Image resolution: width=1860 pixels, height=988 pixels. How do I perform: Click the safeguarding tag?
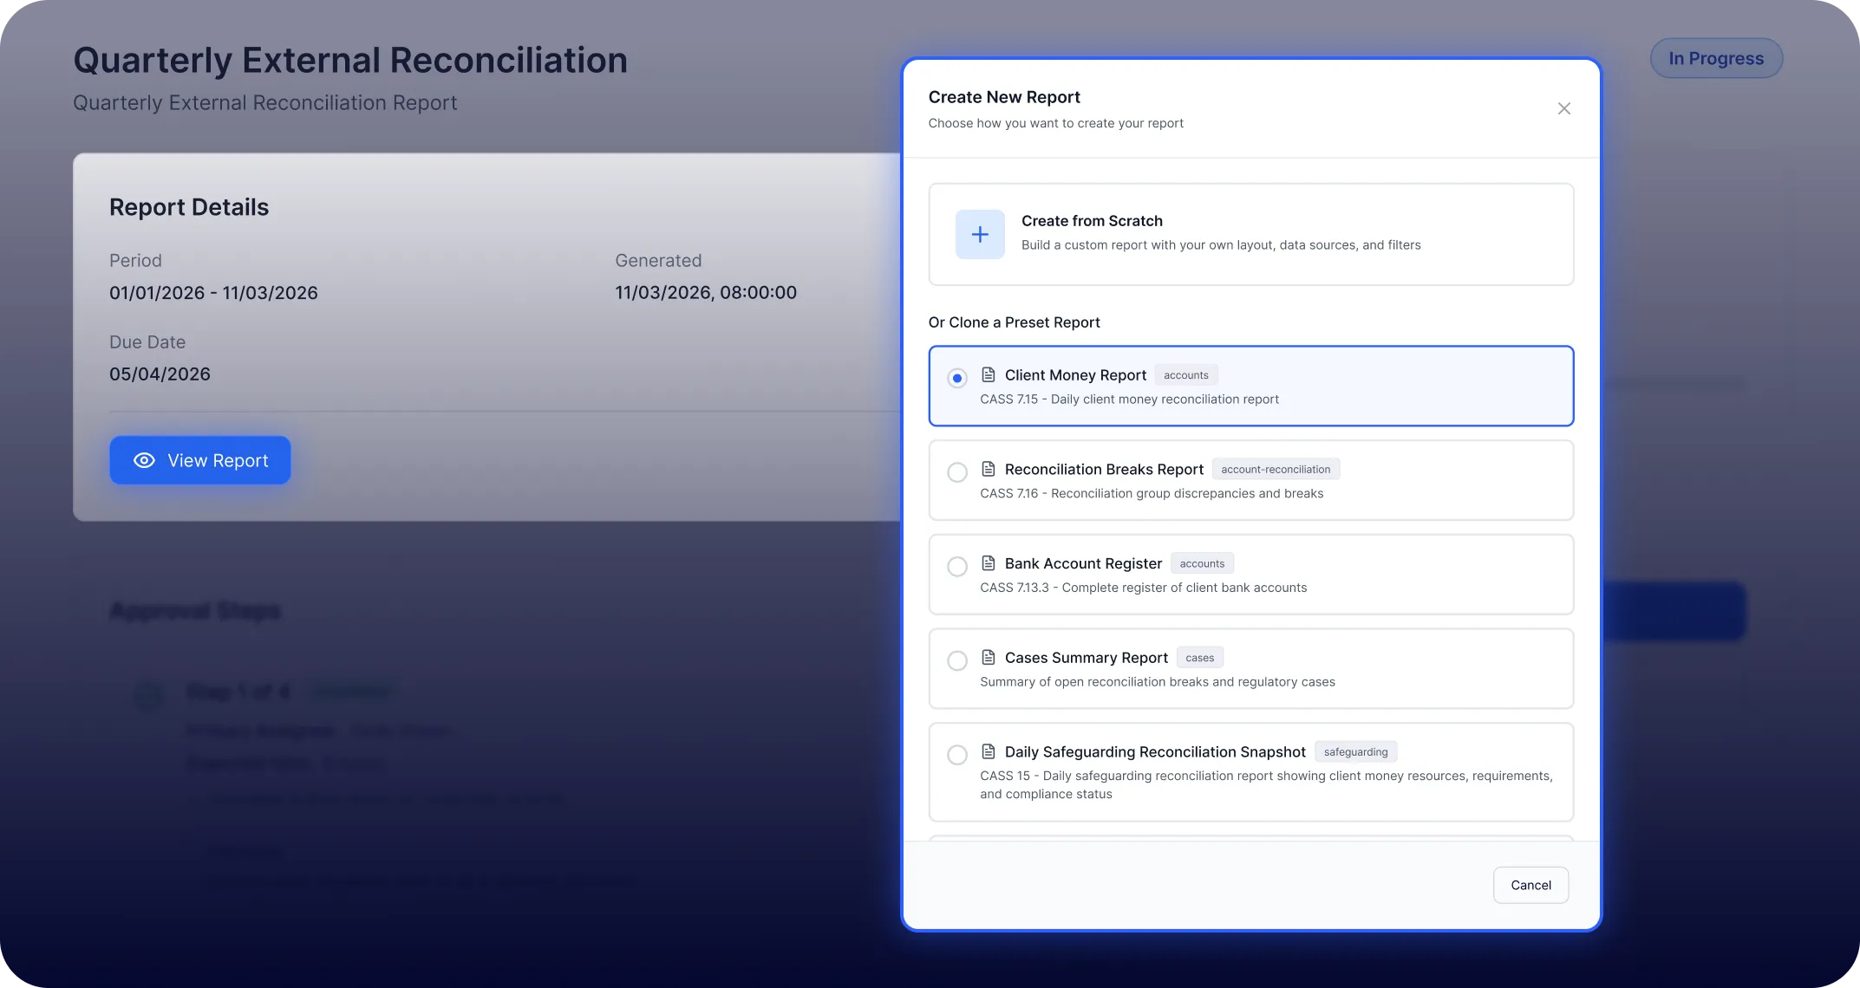click(x=1355, y=752)
